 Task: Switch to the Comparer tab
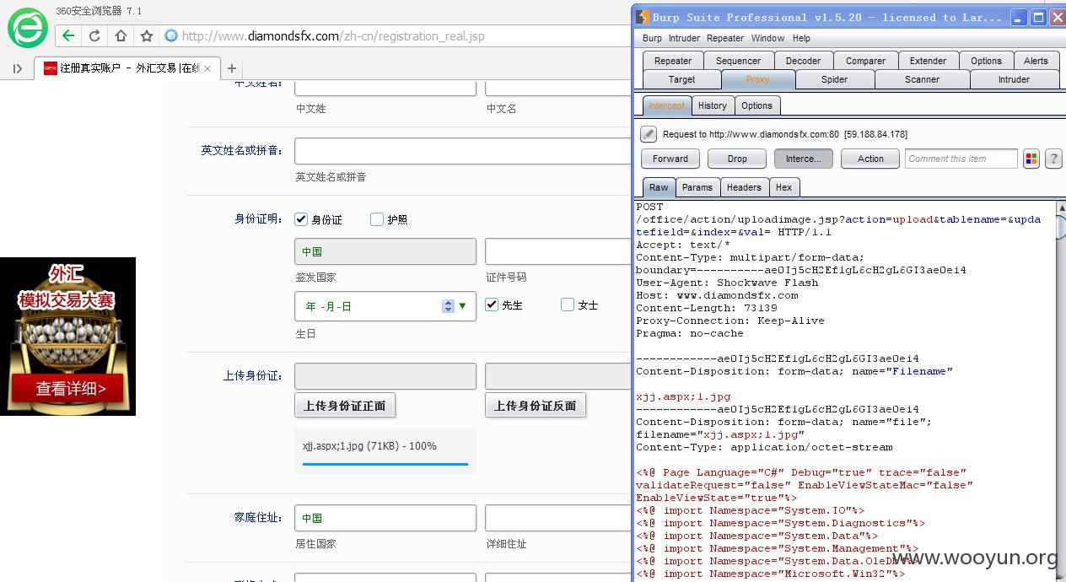[x=866, y=61]
